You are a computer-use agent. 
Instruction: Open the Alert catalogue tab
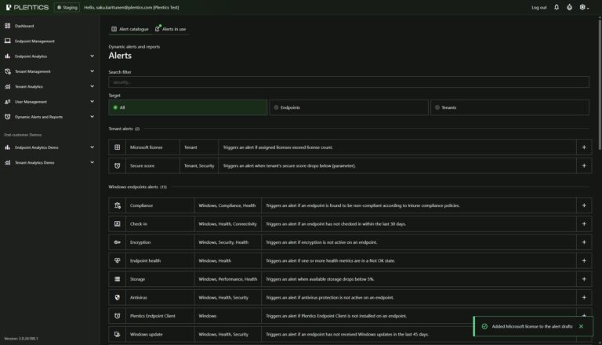(x=130, y=29)
